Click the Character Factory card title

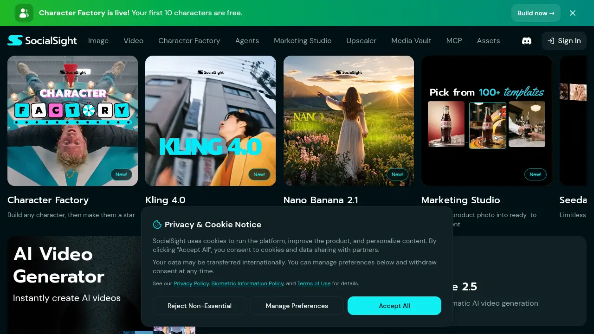48,200
